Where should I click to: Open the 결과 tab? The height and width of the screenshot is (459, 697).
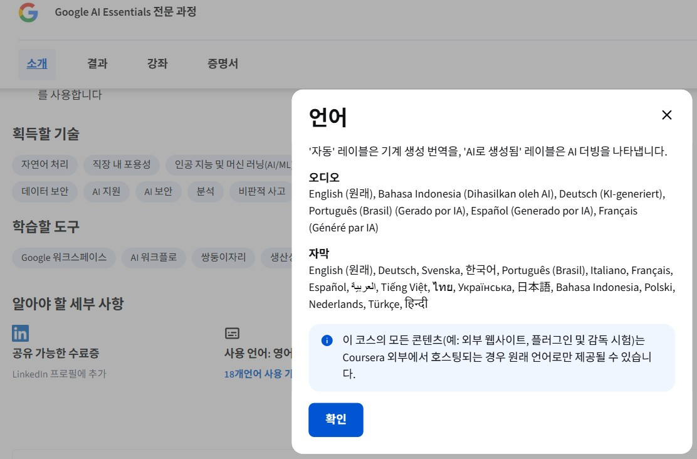(x=97, y=63)
